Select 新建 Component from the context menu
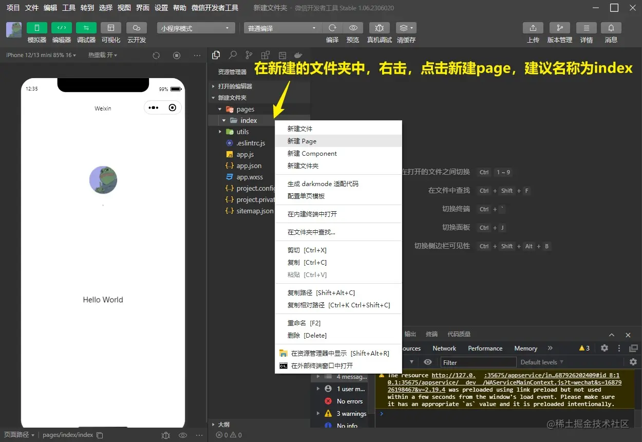Screen dimensions: 642x442 pos(312,153)
